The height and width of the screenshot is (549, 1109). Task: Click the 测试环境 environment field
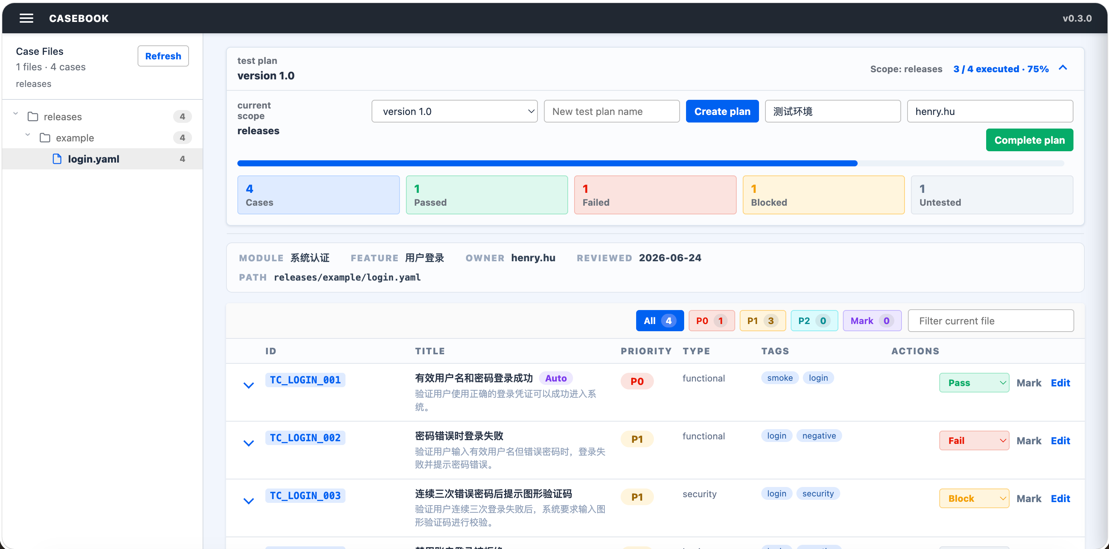tap(833, 112)
